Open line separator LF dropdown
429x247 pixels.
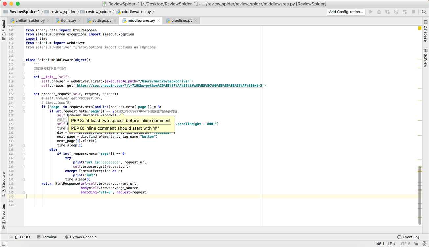[391, 244]
